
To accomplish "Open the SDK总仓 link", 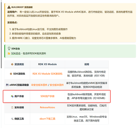I will pyautogui.click(x=16, y=53).
